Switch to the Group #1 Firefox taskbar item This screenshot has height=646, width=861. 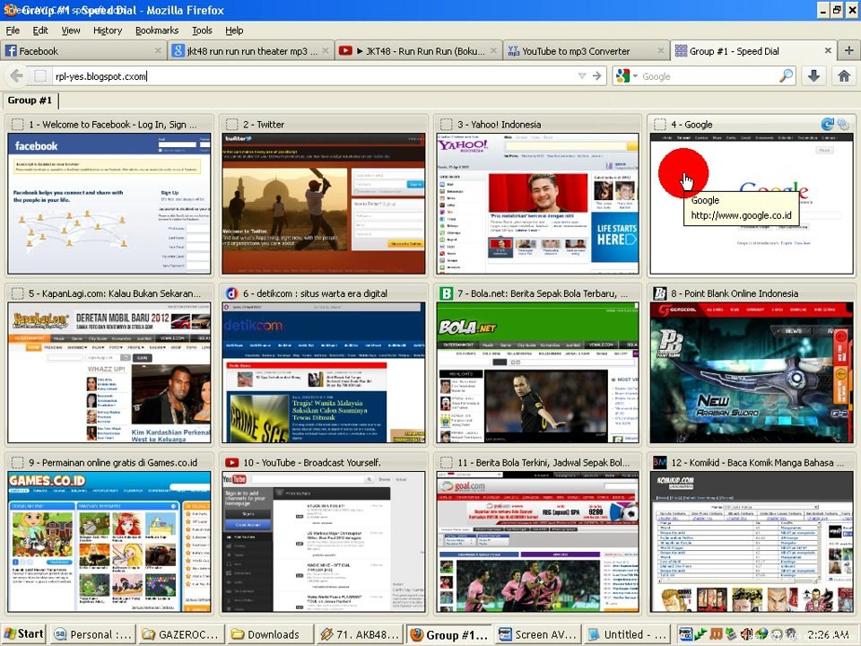(449, 634)
